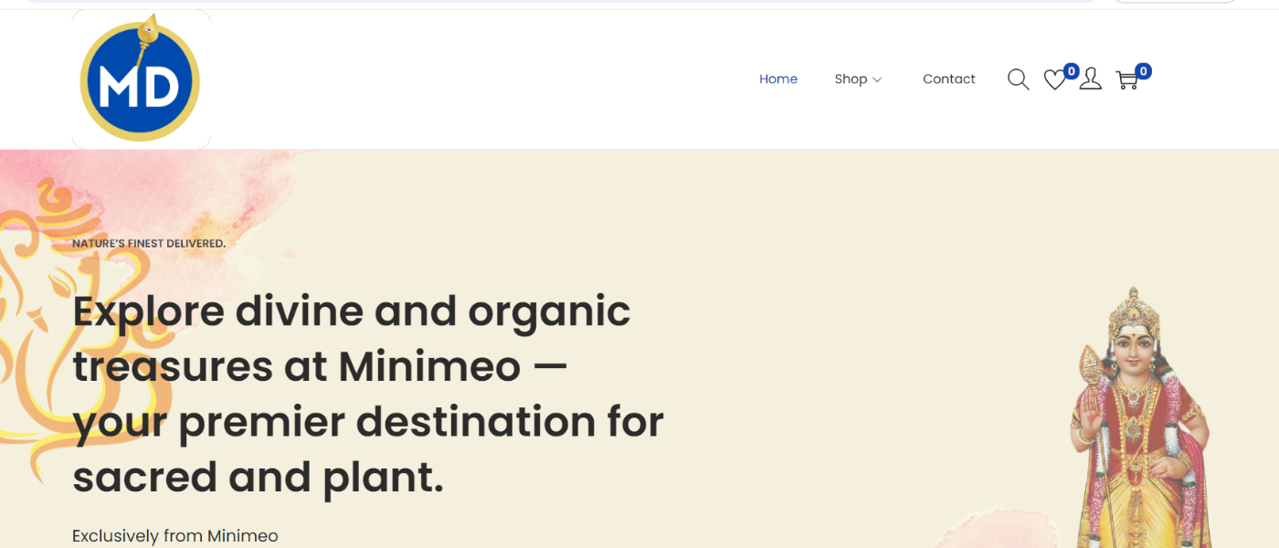Click the cart item count badge
This screenshot has width=1279, height=548.
click(x=1143, y=71)
